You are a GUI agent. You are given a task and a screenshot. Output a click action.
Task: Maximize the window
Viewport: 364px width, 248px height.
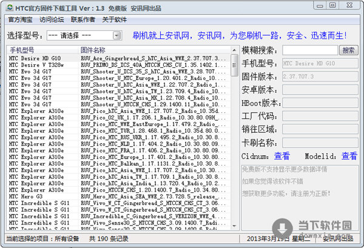coord(332,5)
